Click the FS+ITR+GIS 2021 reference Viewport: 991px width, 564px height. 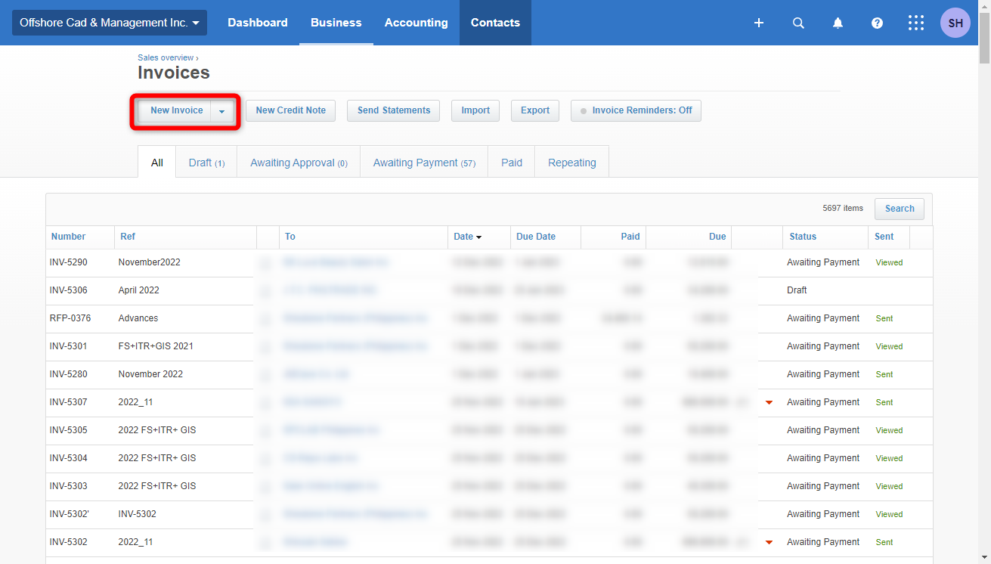pos(156,346)
